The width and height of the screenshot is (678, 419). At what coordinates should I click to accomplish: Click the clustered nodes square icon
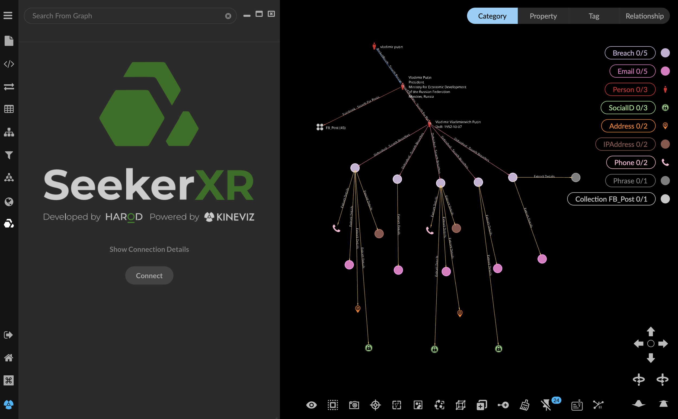pos(418,405)
